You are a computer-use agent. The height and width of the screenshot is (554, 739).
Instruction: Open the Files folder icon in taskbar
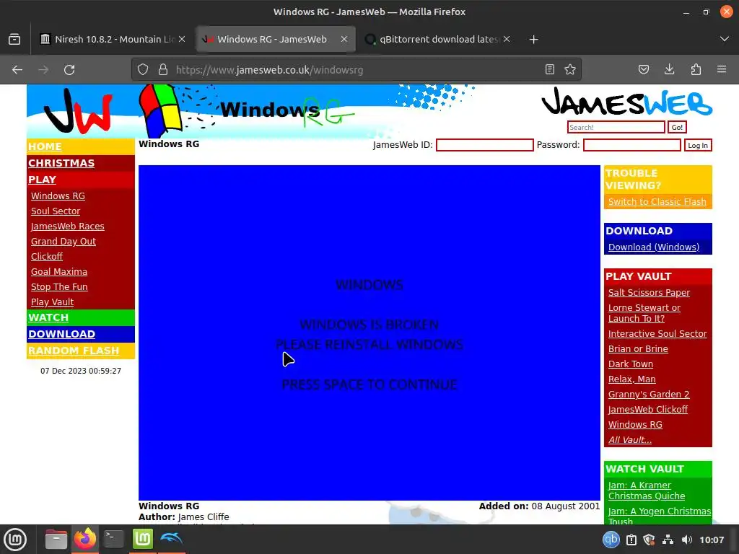tap(56, 540)
